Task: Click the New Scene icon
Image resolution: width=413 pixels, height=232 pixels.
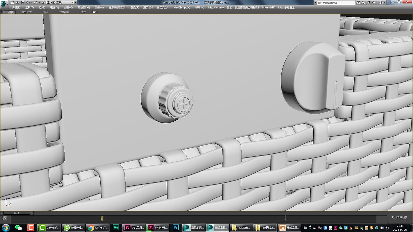Action: pyautogui.click(x=12, y=2)
